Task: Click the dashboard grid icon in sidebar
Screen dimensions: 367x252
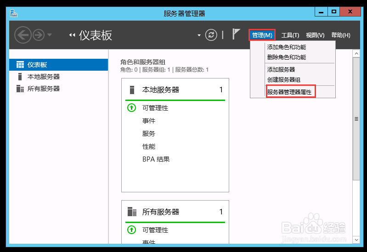Action: (x=20, y=65)
